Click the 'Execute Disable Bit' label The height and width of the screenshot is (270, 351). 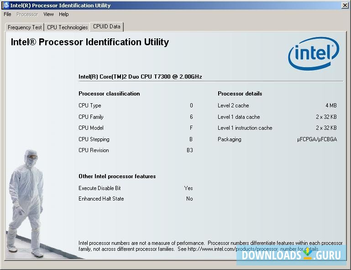pos(100,188)
